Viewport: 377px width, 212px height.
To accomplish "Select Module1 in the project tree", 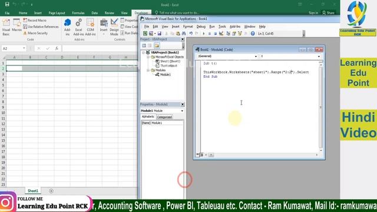I will coord(166,75).
